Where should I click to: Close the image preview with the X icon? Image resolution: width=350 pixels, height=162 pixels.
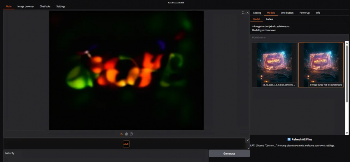click(248, 13)
